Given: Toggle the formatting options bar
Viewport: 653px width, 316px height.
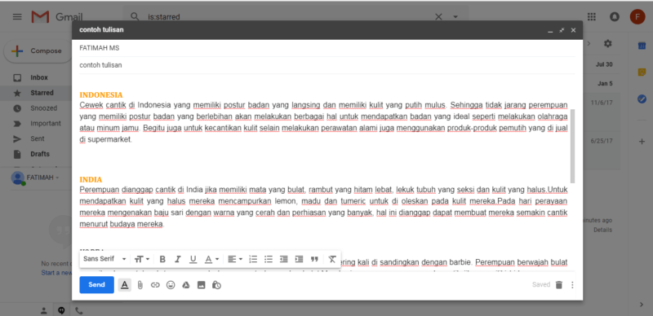Looking at the screenshot, I should click(125, 285).
